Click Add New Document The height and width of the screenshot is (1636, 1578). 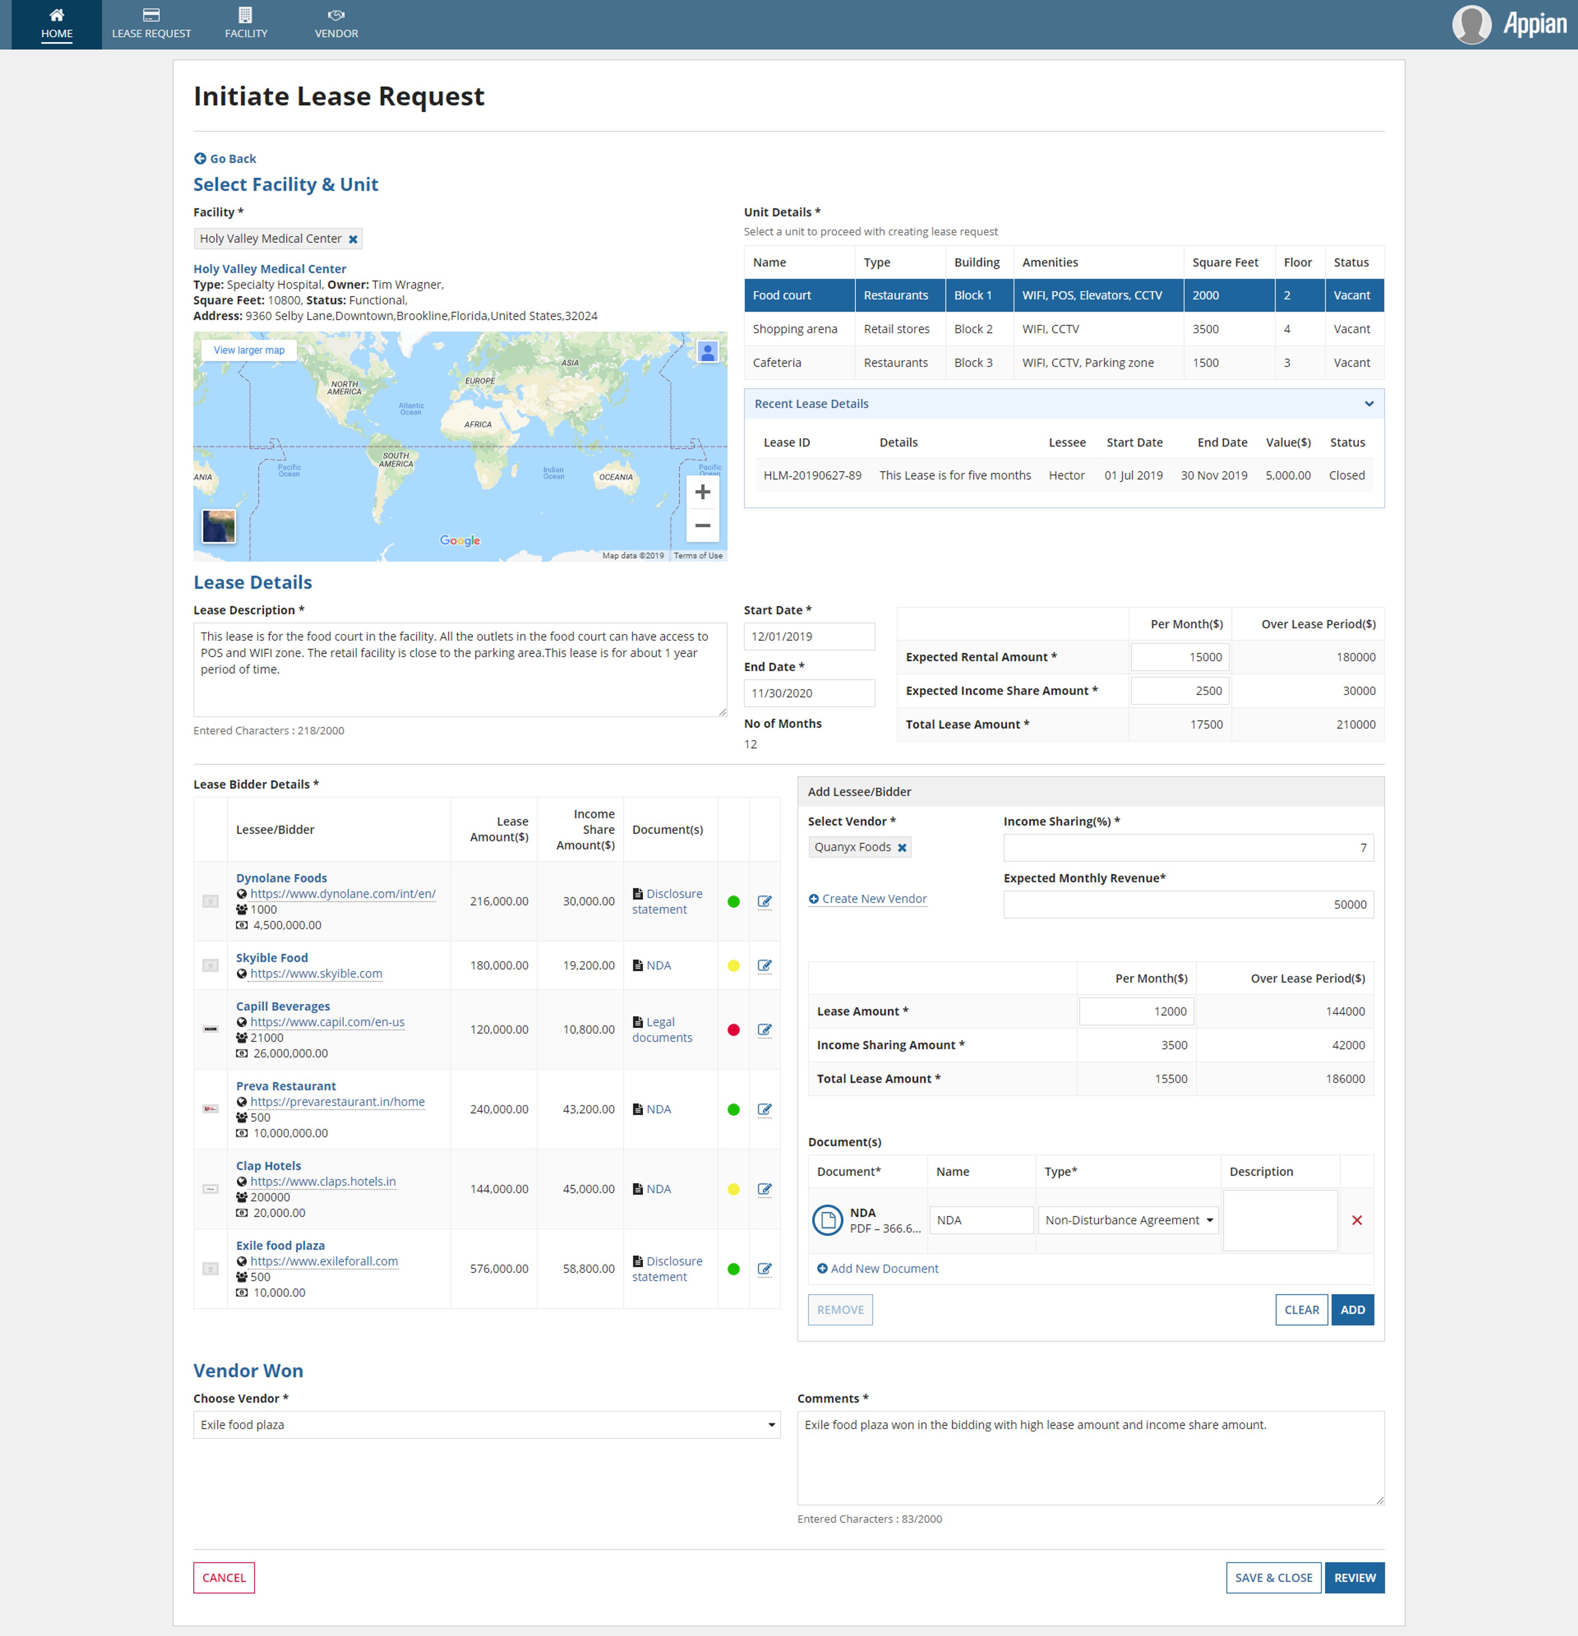pyautogui.click(x=878, y=1269)
